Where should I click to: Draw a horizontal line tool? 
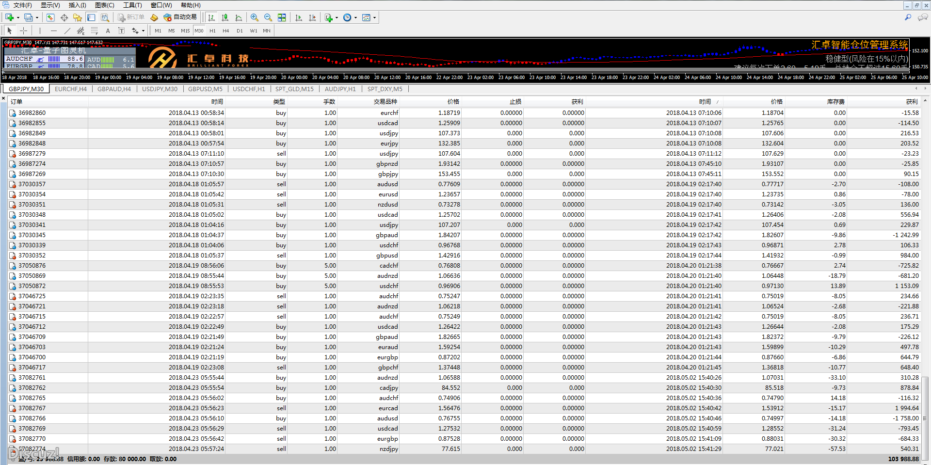coord(54,31)
